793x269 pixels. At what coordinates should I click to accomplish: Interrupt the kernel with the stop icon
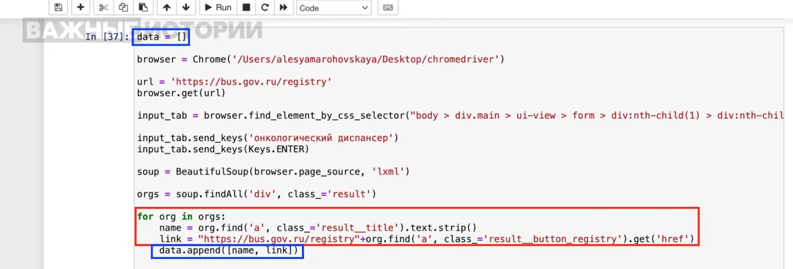[246, 7]
